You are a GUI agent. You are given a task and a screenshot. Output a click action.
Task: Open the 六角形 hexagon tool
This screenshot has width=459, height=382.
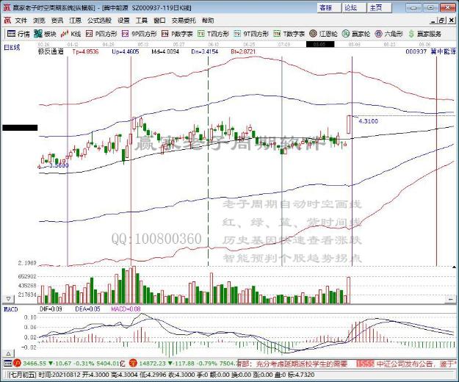pyautogui.click(x=388, y=34)
